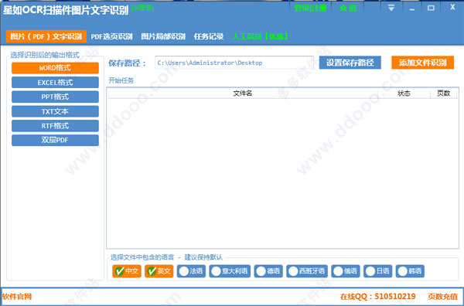Image resolution: width=464 pixels, height=306 pixels.
Task: Click 添加文件识别 button
Action: click(422, 63)
